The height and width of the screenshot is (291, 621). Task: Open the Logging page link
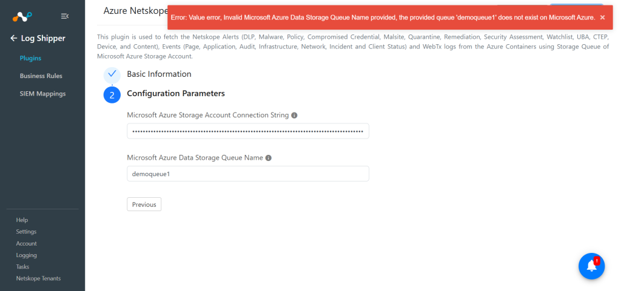tap(27, 255)
